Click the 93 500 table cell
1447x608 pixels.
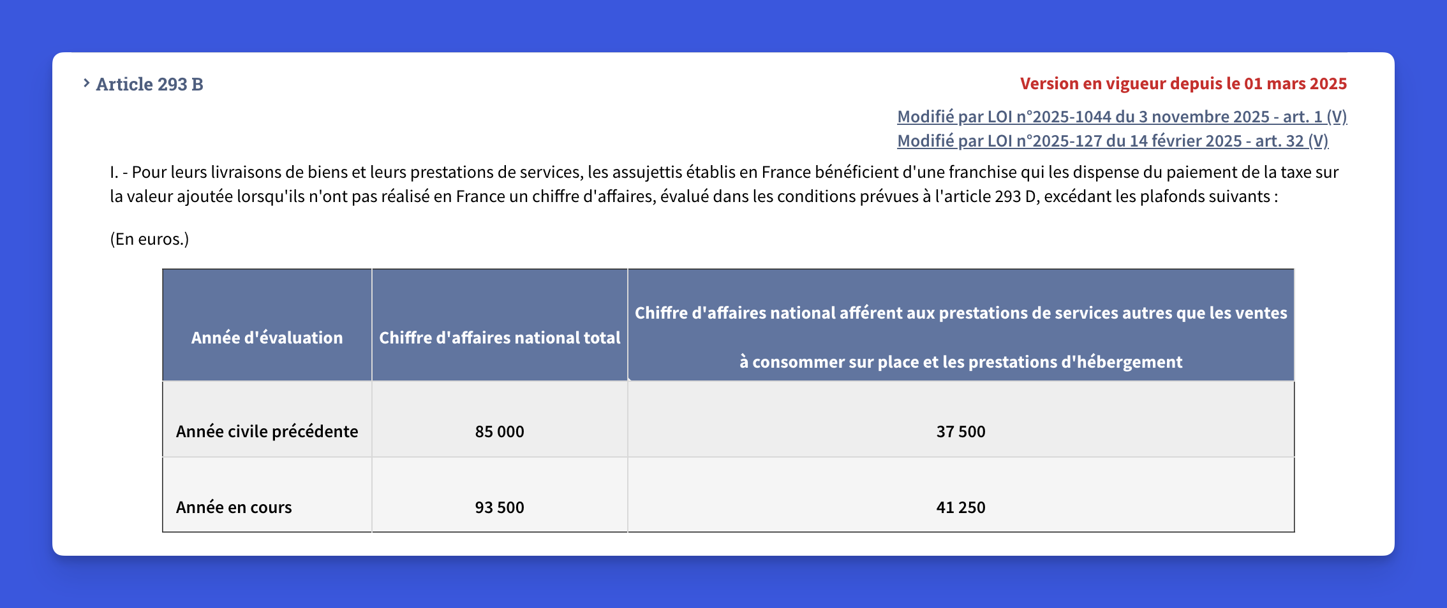500,507
